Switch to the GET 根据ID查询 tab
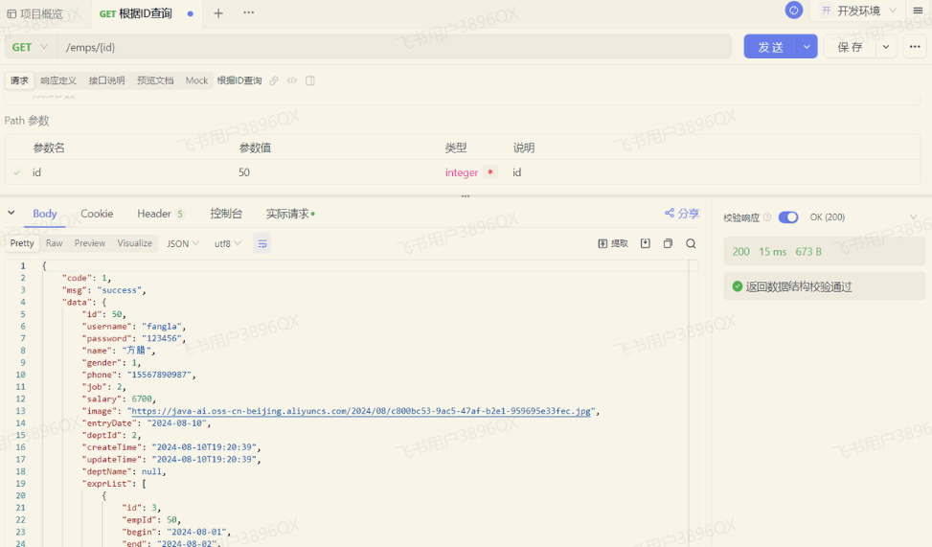This screenshot has width=932, height=547. click(147, 13)
